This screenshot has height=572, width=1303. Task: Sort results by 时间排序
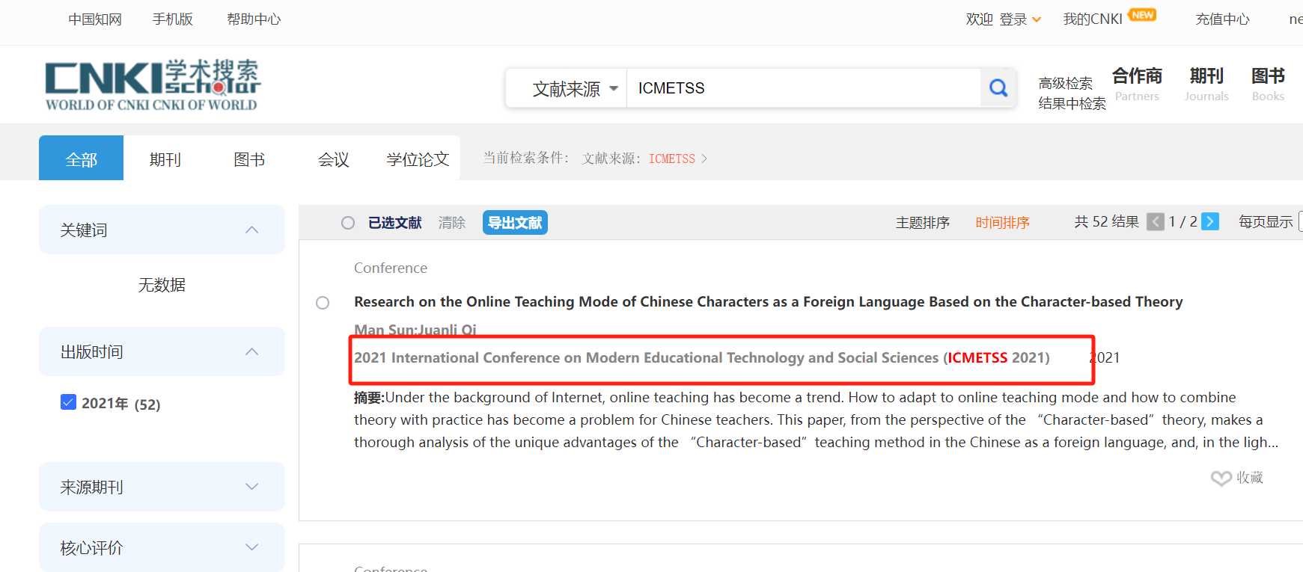(1003, 223)
